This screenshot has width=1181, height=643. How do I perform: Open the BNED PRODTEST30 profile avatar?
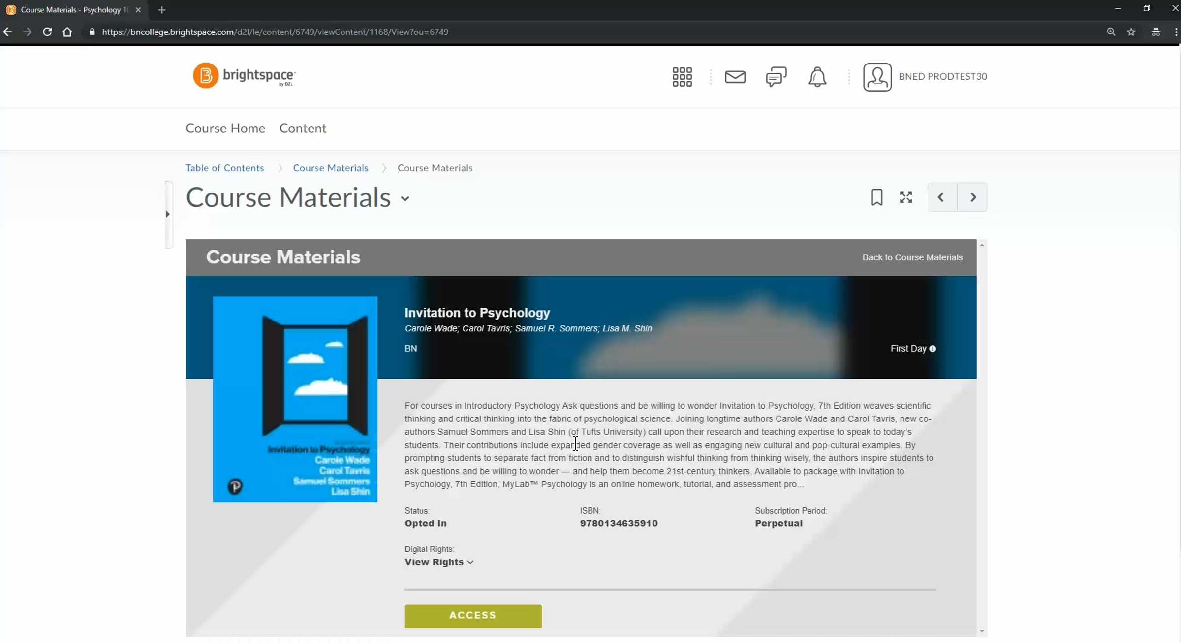877,77
